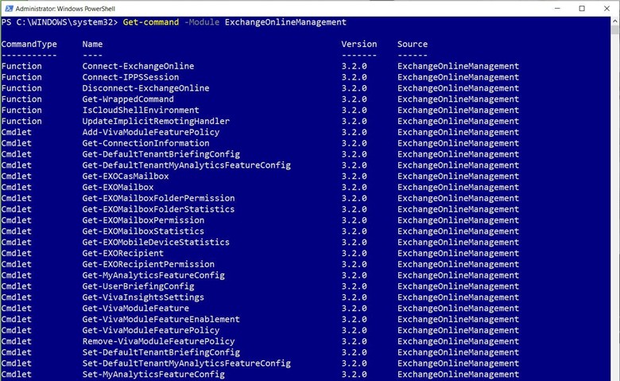620x381 pixels.
Task: Click Set-DefaultTenantMyAnalyticsFeatureConfig entry
Action: [x=186, y=364]
